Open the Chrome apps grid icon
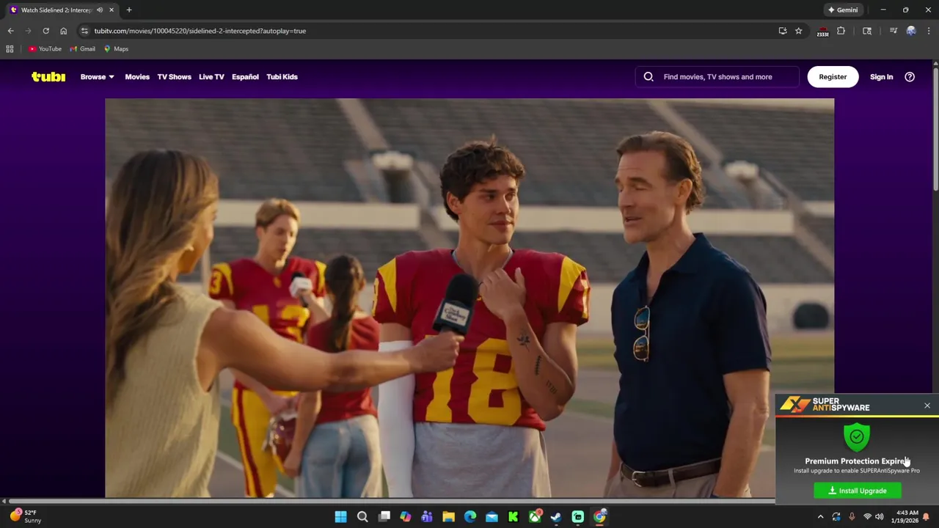The image size is (939, 528). pyautogui.click(x=10, y=48)
